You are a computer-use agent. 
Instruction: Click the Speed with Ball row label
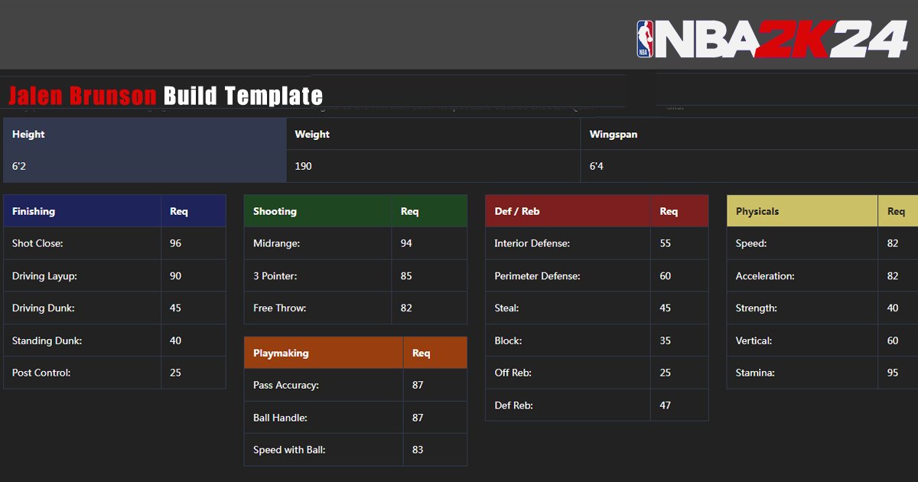289,450
